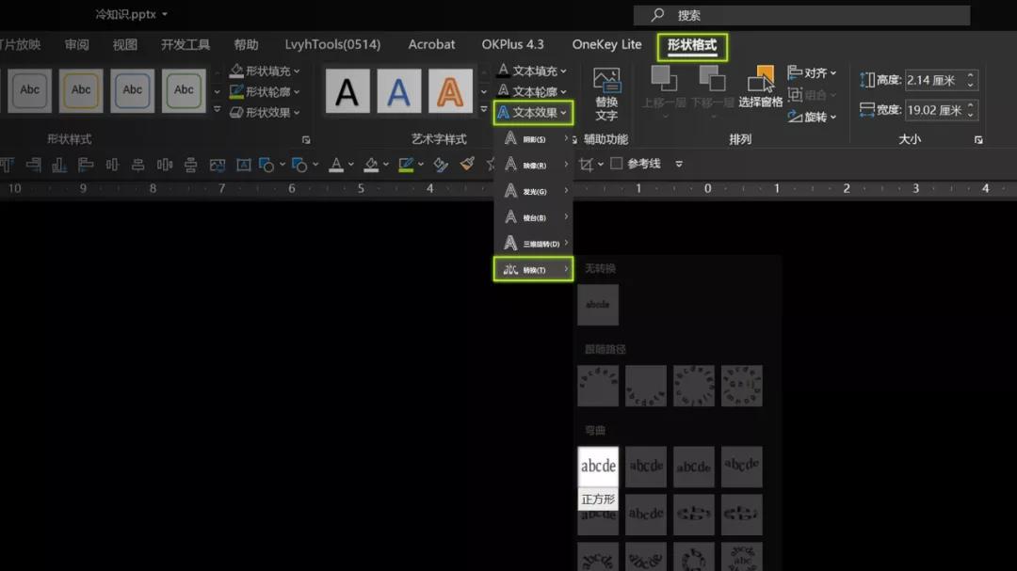
Task: Apply the first gray Abc shape style
Action: (x=30, y=90)
